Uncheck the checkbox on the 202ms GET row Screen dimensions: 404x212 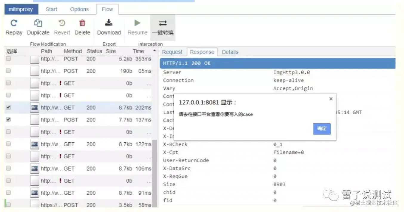[8, 107]
